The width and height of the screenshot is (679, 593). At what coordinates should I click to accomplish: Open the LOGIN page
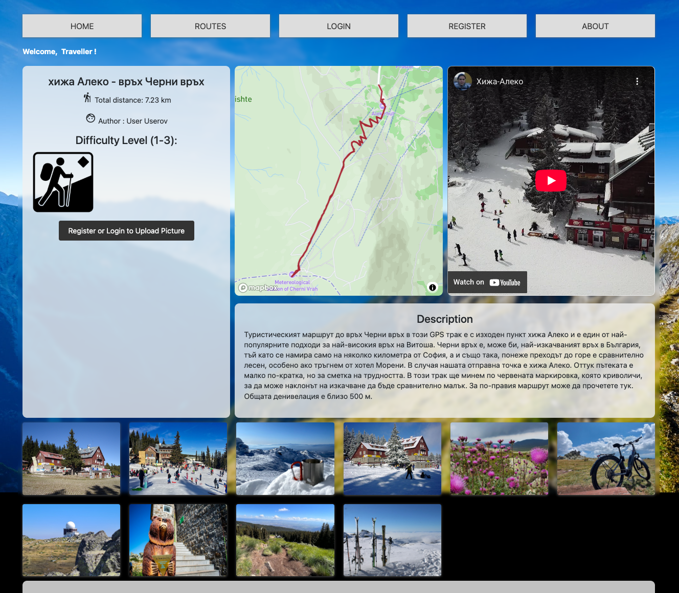(x=338, y=26)
